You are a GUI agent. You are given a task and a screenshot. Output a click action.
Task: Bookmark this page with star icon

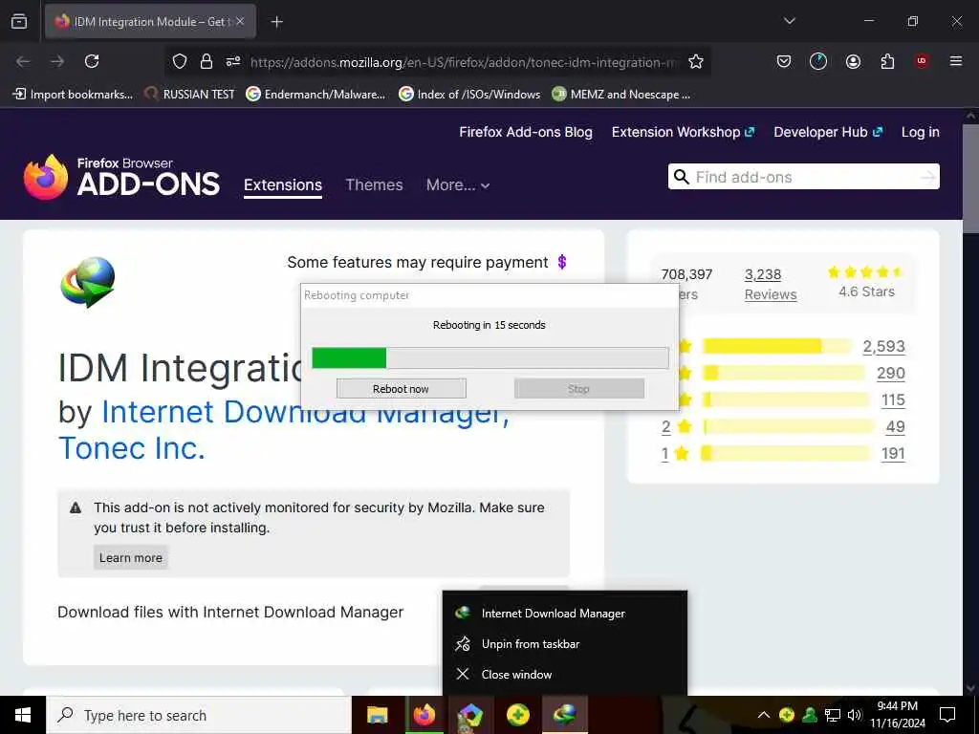coord(696,61)
